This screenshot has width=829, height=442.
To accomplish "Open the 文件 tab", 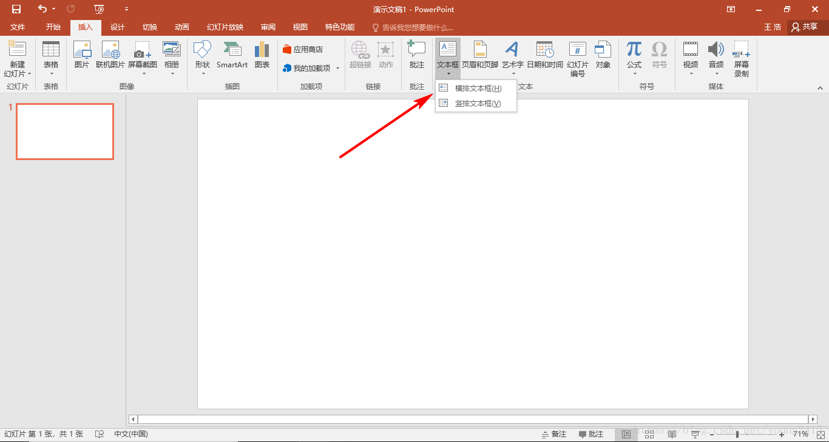I will coord(18,27).
